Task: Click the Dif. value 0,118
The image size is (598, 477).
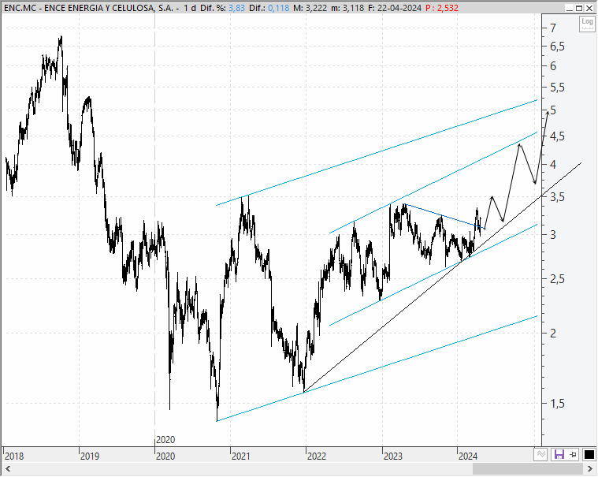Action: click(x=279, y=8)
